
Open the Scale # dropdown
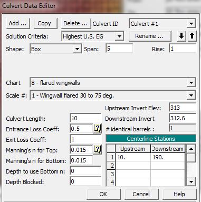click(191, 95)
